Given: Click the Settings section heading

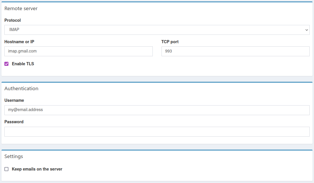Looking at the screenshot, I should point(14,156).
